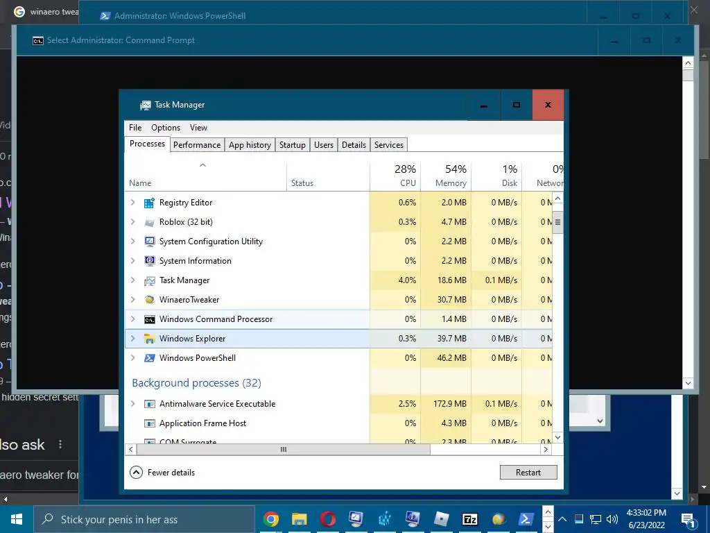Viewport: 710px width, 533px height.
Task: Click Windows PowerShell process icon
Action: 150,358
